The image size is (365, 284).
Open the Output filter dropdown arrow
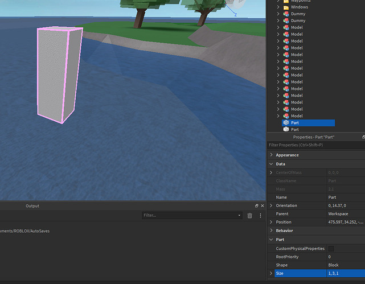click(239, 215)
